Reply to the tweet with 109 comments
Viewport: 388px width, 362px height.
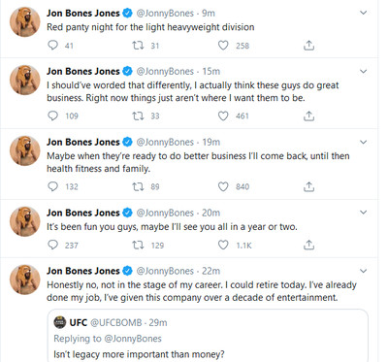pos(52,115)
